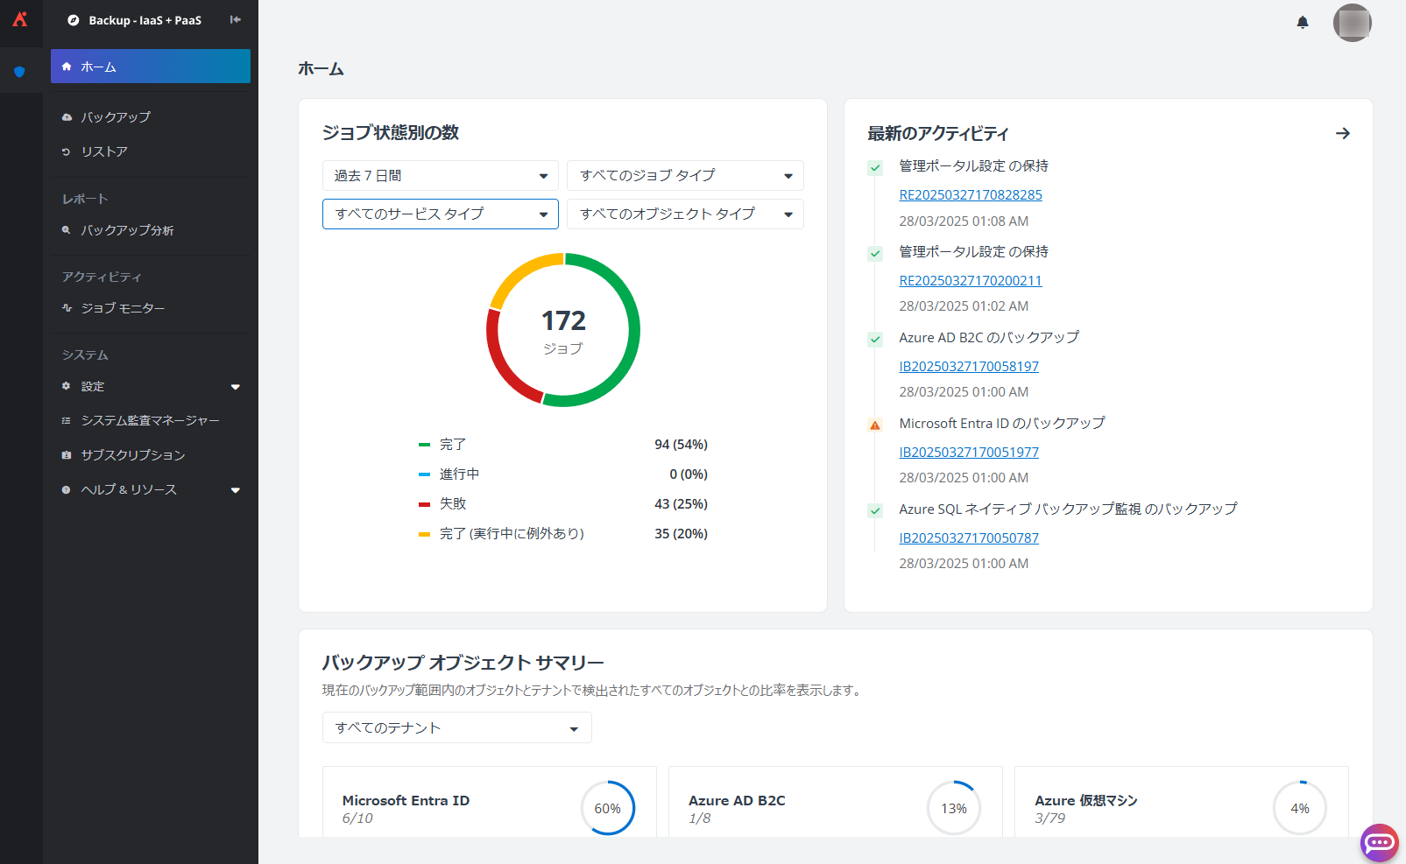Click the compass icon next to Backup - IaaS + PaaS

click(x=74, y=20)
